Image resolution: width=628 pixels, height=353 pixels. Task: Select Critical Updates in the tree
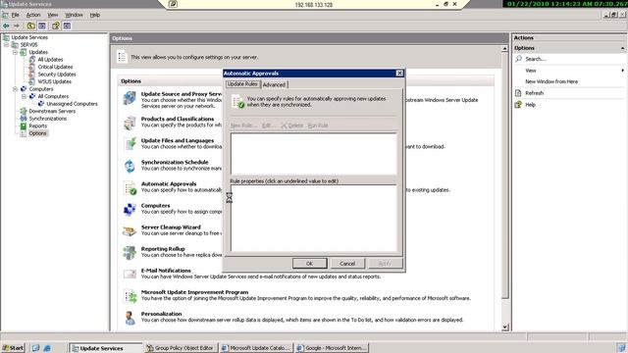(x=55, y=67)
